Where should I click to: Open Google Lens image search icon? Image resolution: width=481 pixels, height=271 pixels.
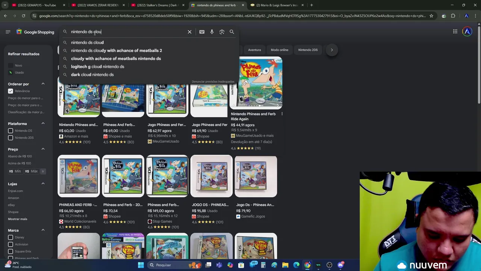tap(222, 32)
